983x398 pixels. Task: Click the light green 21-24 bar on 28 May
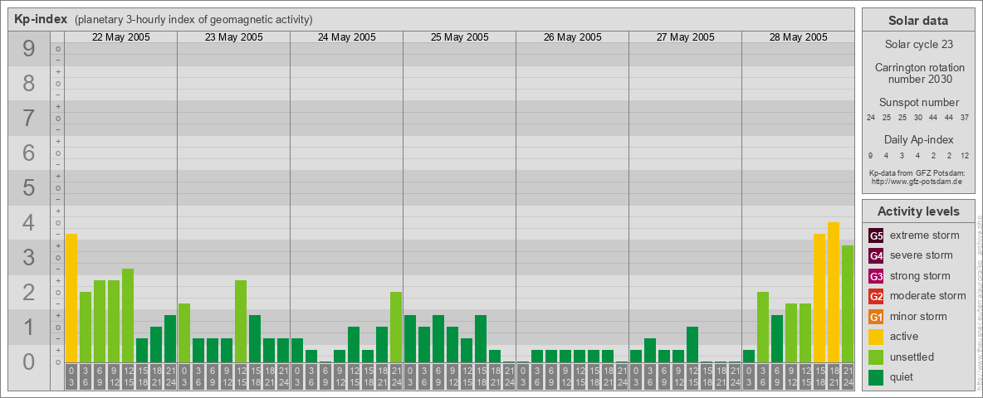tap(847, 304)
